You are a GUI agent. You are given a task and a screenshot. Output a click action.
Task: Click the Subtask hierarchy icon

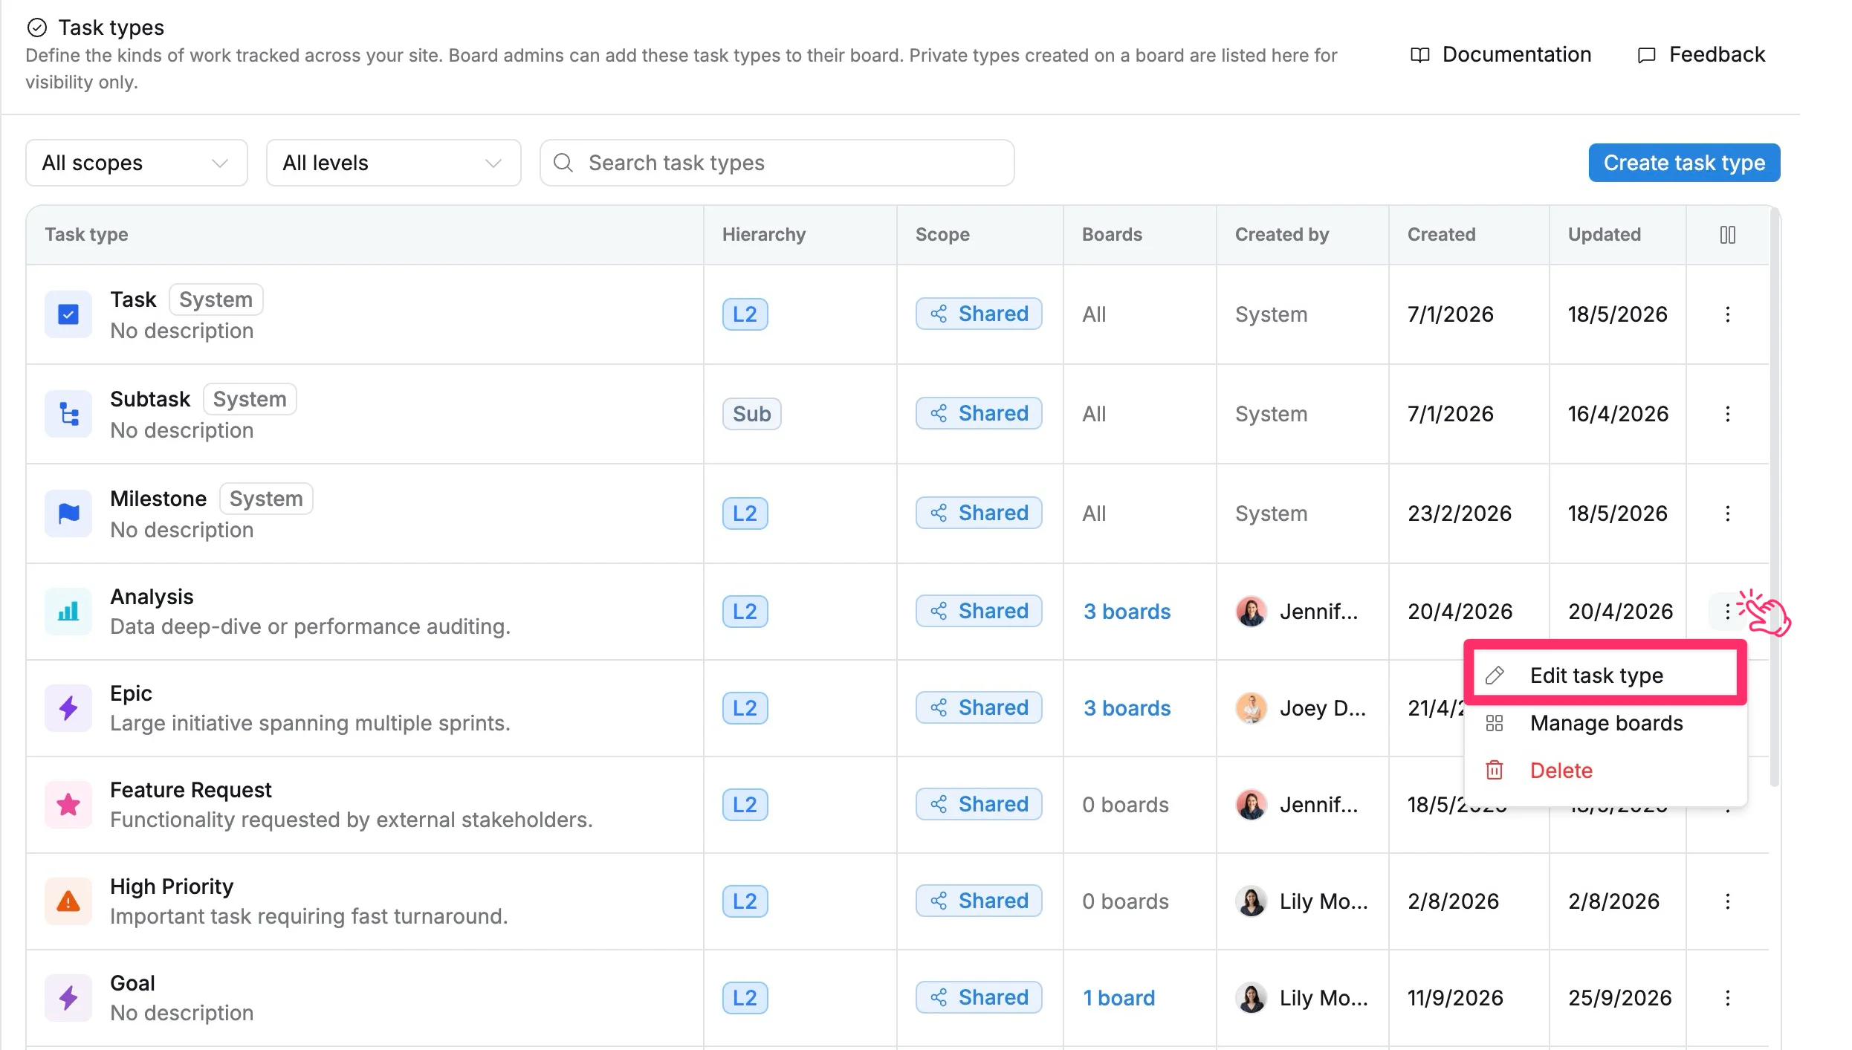68,414
